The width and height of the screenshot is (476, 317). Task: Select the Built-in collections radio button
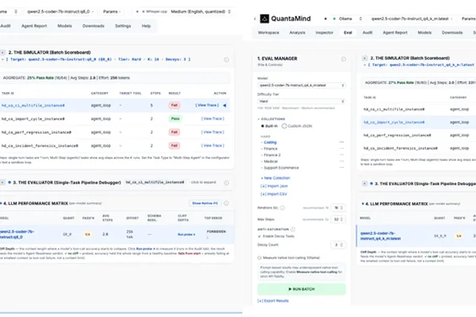(263, 126)
